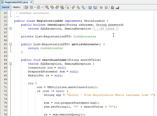Start macro recording with the red circle

click(x=101, y=7)
